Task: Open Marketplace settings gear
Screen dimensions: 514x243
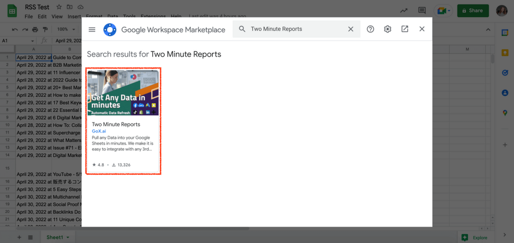Action: (x=388, y=29)
